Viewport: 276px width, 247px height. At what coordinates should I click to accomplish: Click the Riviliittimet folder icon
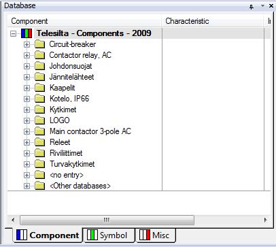coord(40,153)
